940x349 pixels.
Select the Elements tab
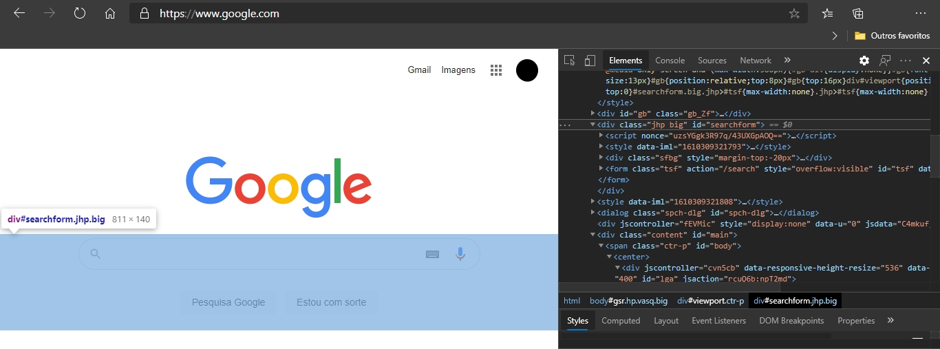(x=626, y=61)
